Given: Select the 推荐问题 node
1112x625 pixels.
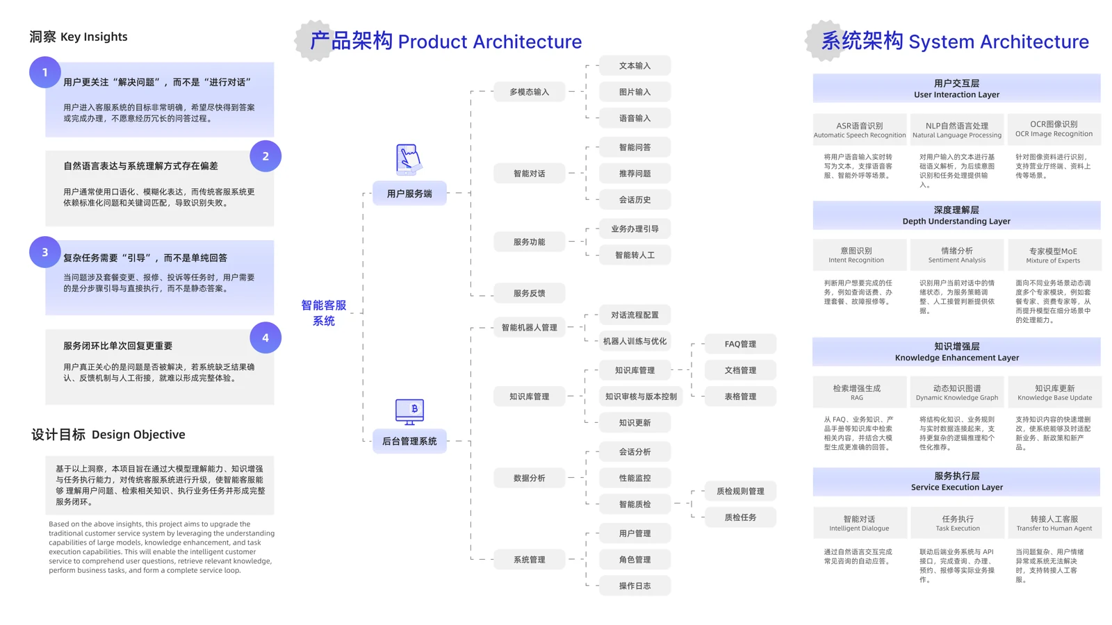Looking at the screenshot, I should point(635,174).
